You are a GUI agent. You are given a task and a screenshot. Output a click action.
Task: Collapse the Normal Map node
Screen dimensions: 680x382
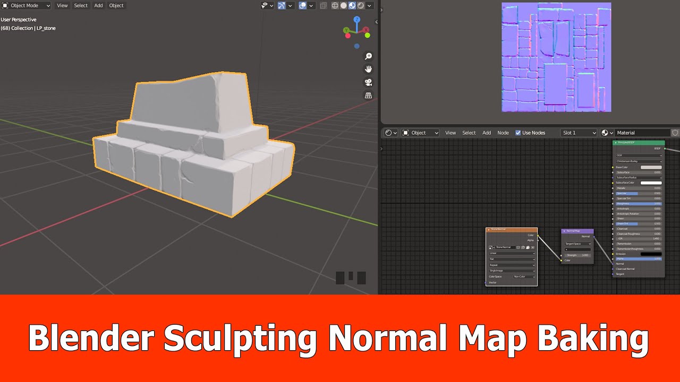564,231
